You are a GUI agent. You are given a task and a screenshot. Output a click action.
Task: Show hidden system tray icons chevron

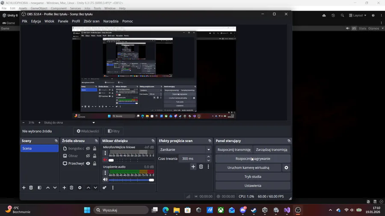331,210
